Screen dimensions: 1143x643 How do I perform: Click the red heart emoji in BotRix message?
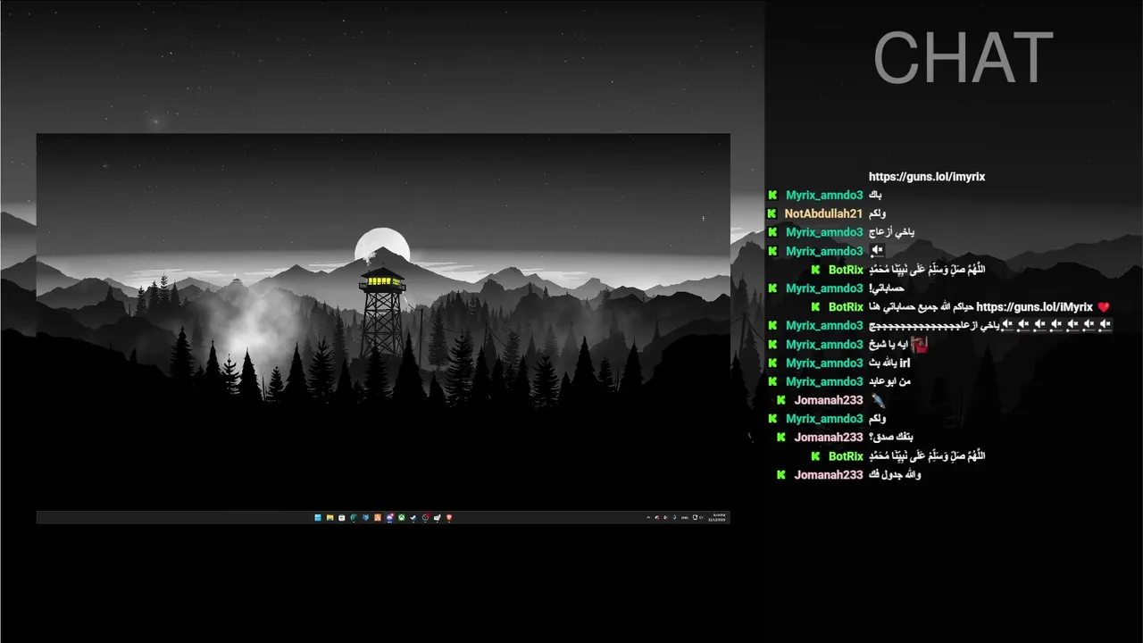tap(1104, 307)
